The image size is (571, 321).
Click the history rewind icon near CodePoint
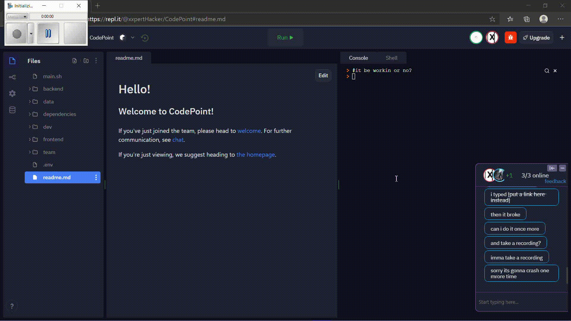point(145,38)
